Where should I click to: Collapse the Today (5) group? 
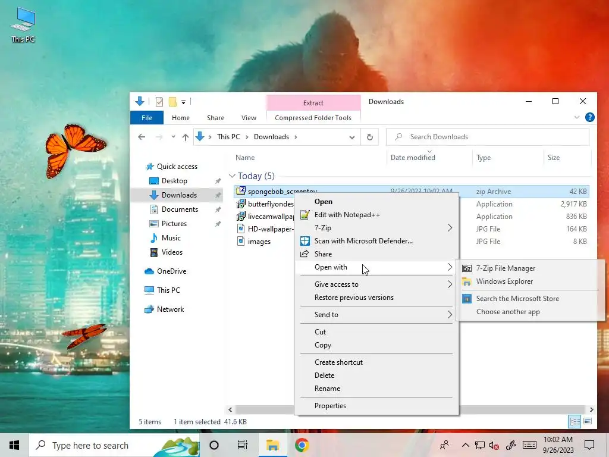232,176
